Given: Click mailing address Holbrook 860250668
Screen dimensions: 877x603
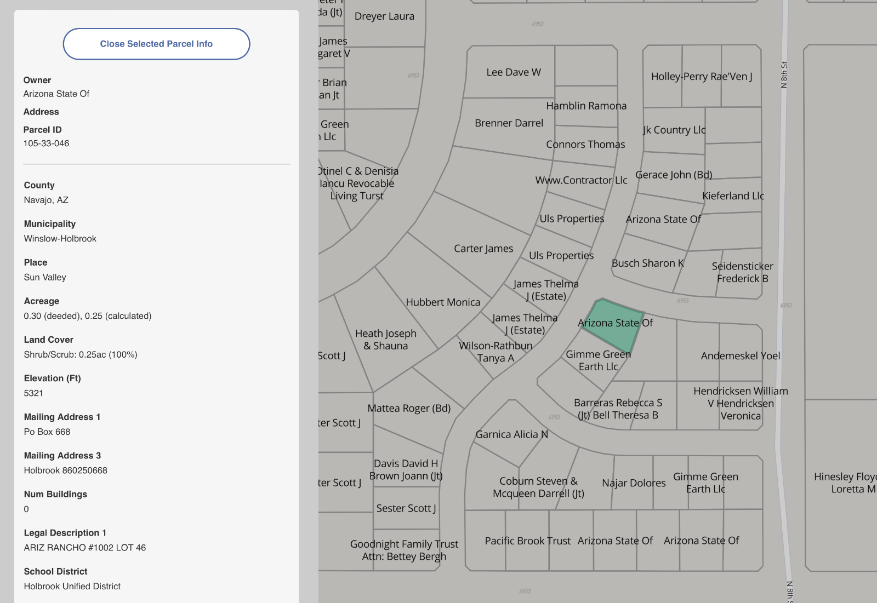Looking at the screenshot, I should [x=66, y=470].
